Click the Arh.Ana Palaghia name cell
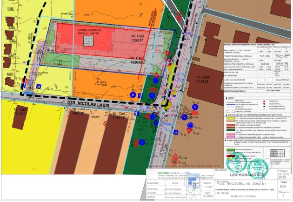This screenshot has height=202, width=293. pos(173,193)
